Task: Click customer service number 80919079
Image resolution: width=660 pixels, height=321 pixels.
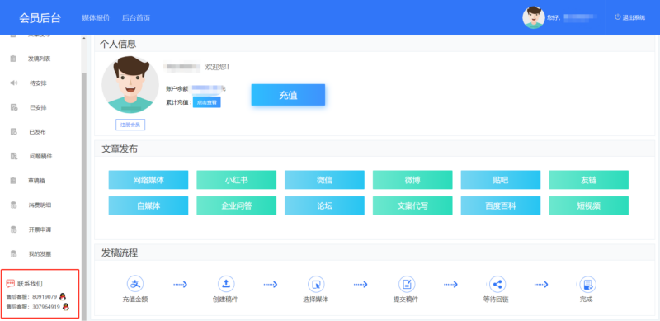Action: tap(45, 297)
